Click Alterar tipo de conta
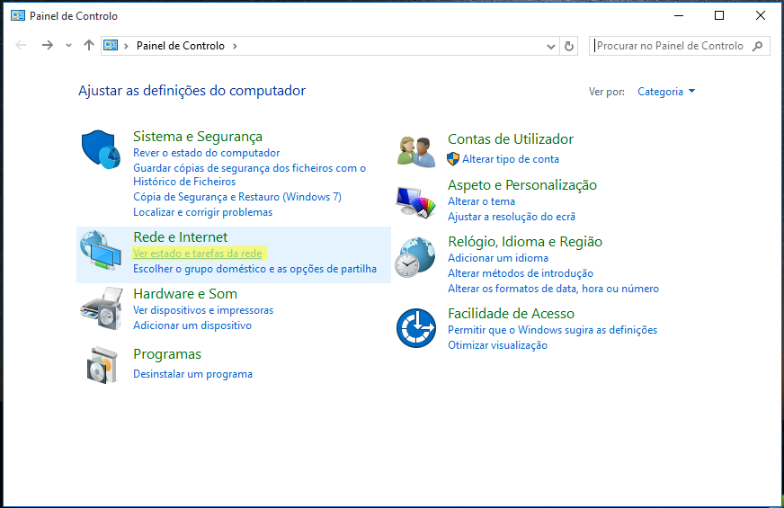This screenshot has height=508, width=784. [x=511, y=159]
